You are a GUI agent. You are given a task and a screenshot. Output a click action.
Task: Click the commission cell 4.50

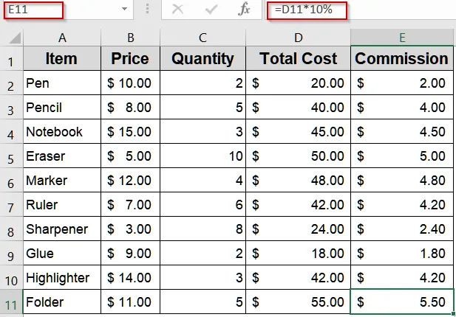coord(402,132)
